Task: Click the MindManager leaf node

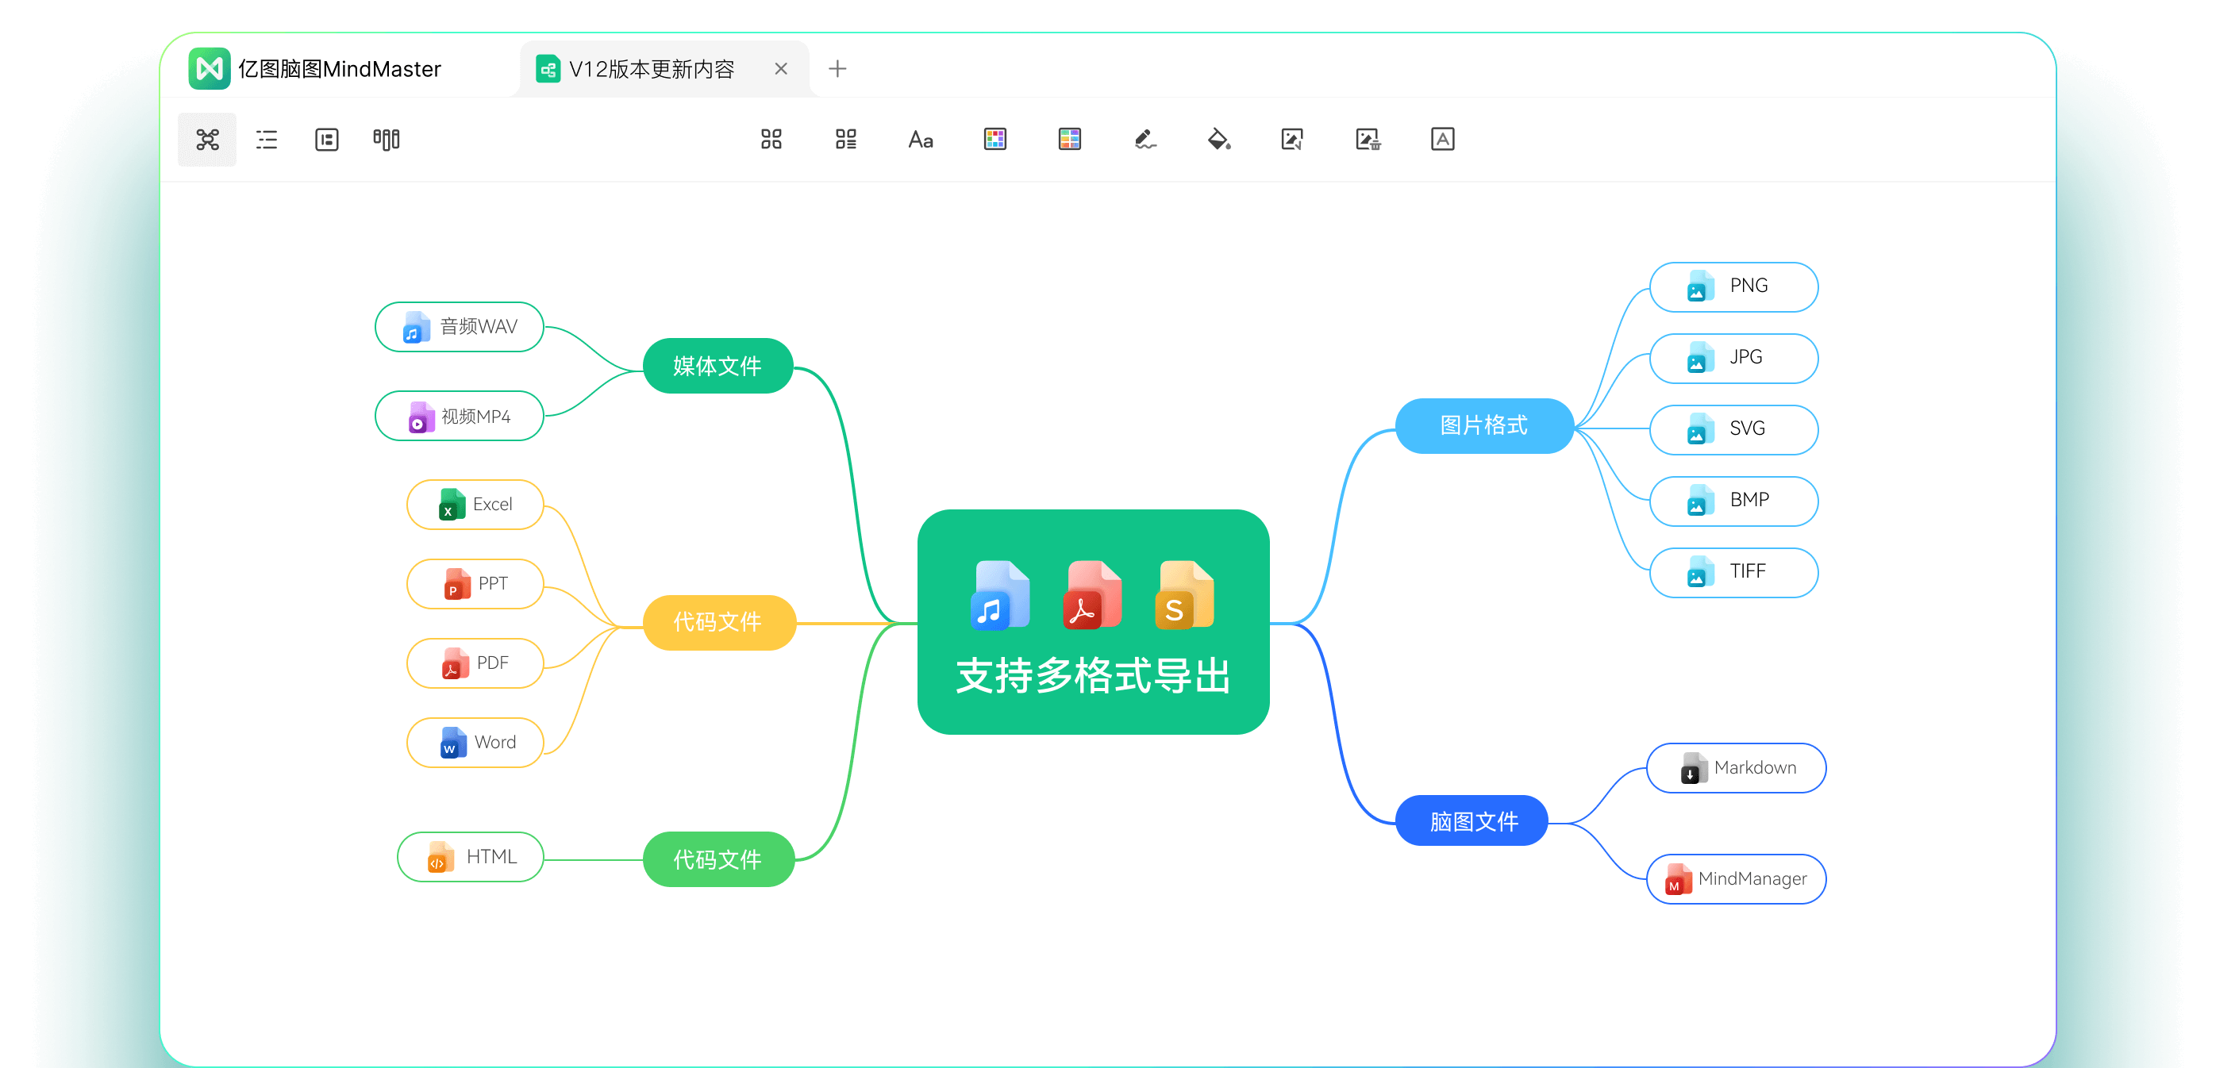Action: [x=1736, y=879]
